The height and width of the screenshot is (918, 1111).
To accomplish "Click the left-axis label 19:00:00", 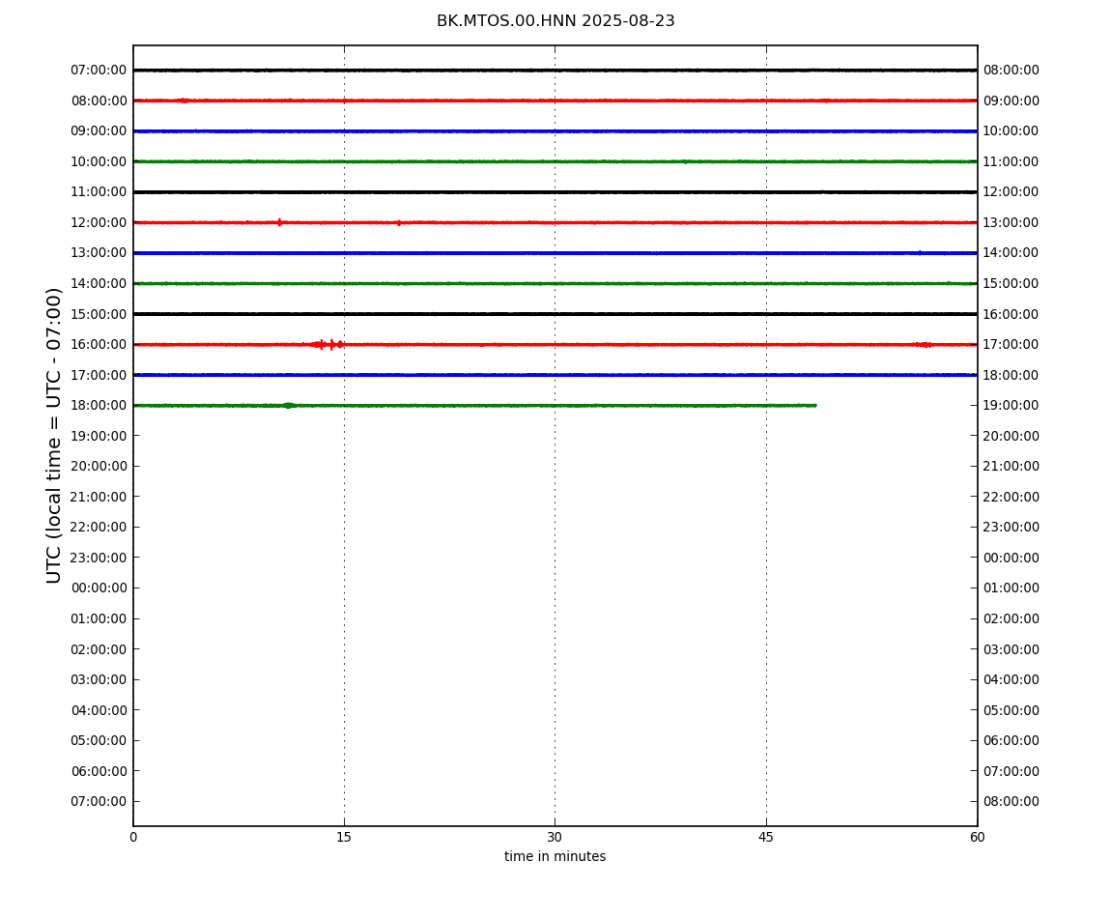I will tap(100, 436).
